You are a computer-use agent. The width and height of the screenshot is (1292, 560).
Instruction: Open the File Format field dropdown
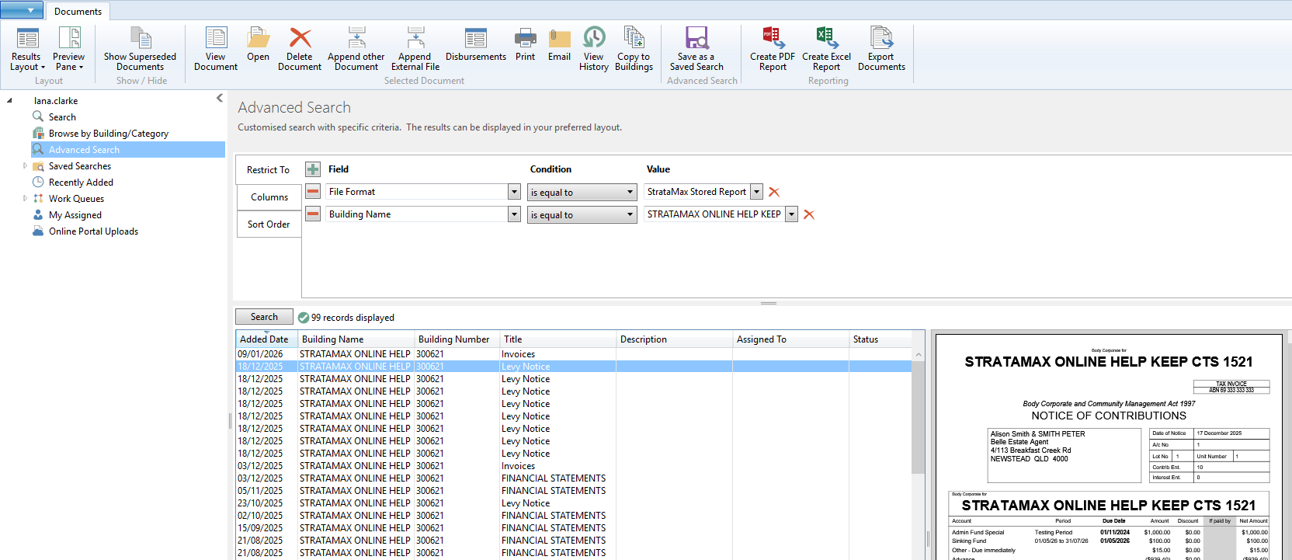514,192
